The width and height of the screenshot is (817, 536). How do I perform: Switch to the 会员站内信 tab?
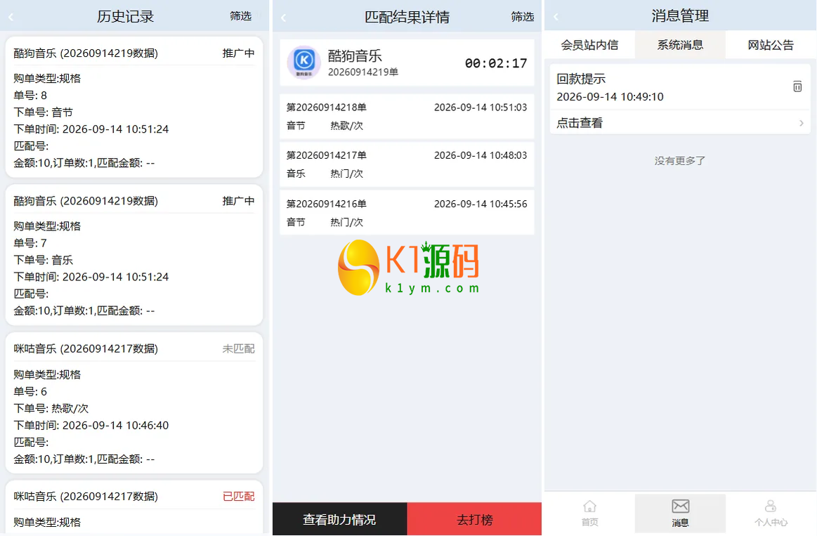(590, 45)
